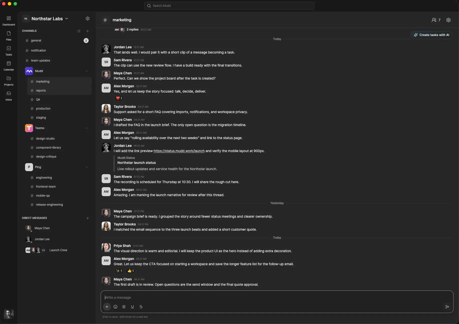
Task: Click the Ping group P icon
Action: 29,167
